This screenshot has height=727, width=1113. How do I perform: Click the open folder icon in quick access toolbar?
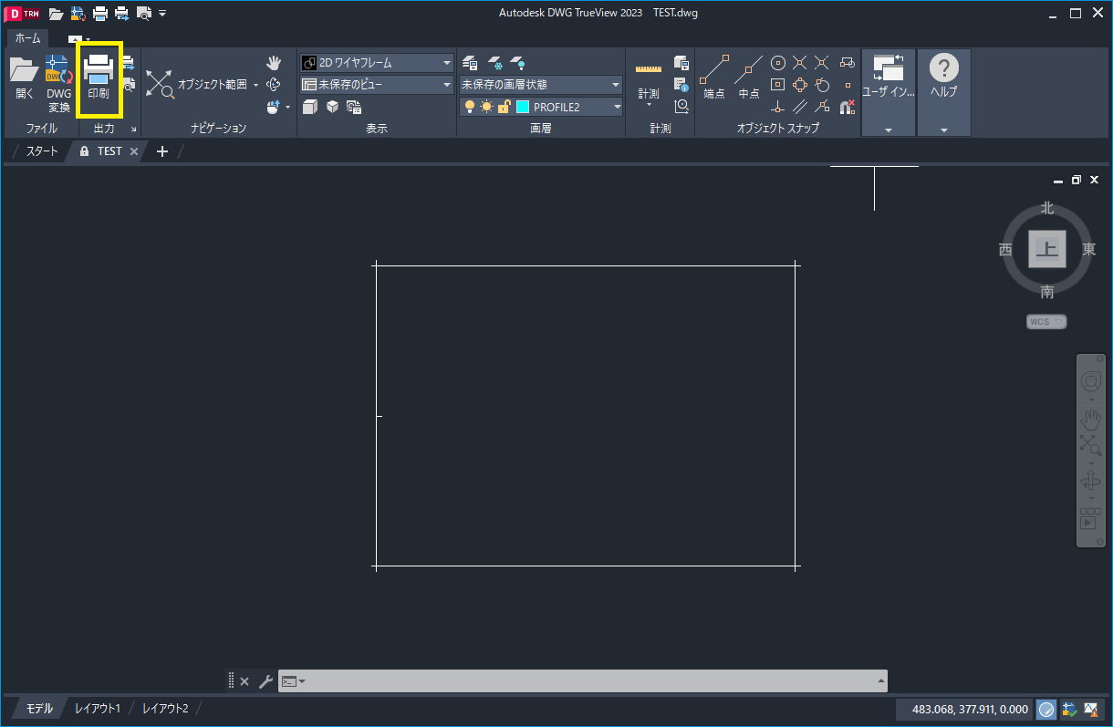coord(57,14)
